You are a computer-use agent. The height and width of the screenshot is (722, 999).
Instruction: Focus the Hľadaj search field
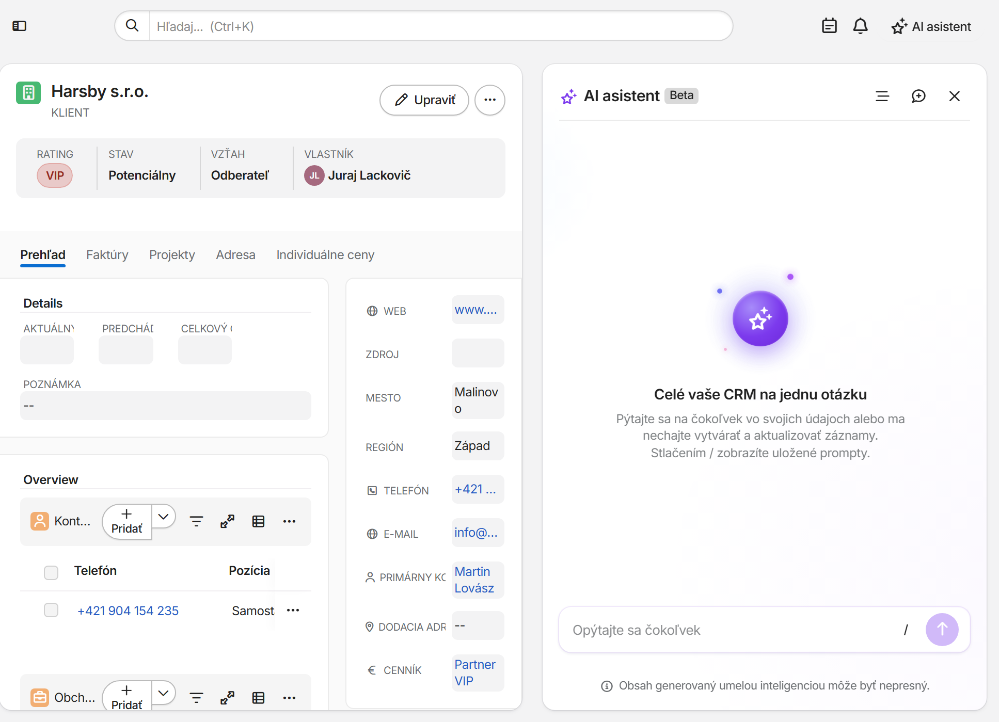click(x=440, y=26)
